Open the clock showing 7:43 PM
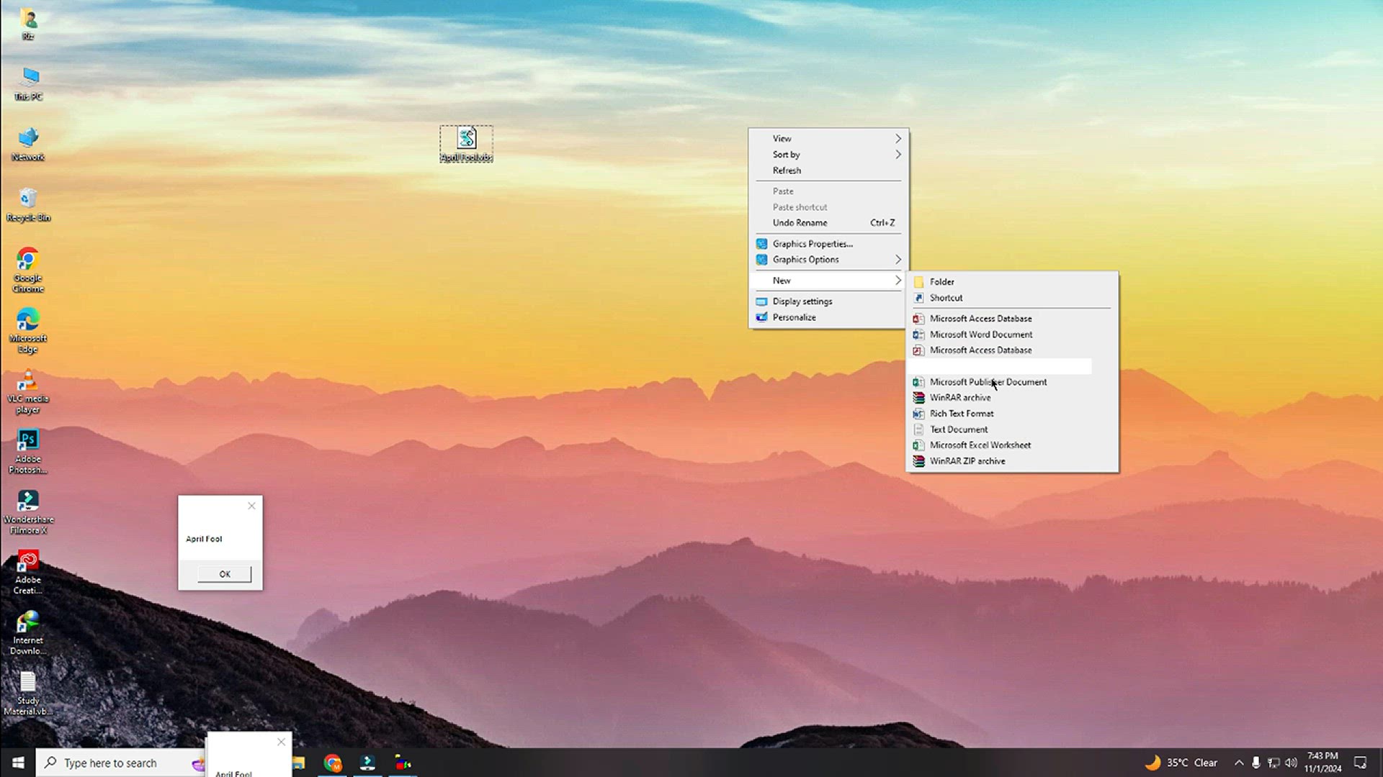This screenshot has height=777, width=1383. [1322, 763]
